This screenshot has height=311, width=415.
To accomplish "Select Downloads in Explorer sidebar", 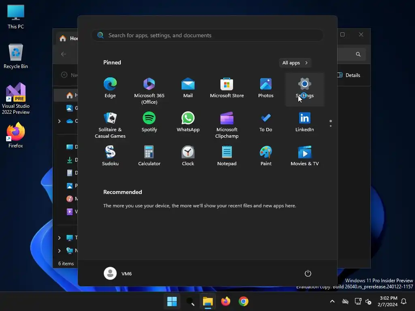I will pyautogui.click(x=72, y=160).
